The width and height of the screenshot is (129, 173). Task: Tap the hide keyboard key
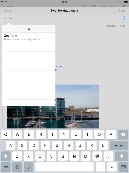(x=123, y=167)
